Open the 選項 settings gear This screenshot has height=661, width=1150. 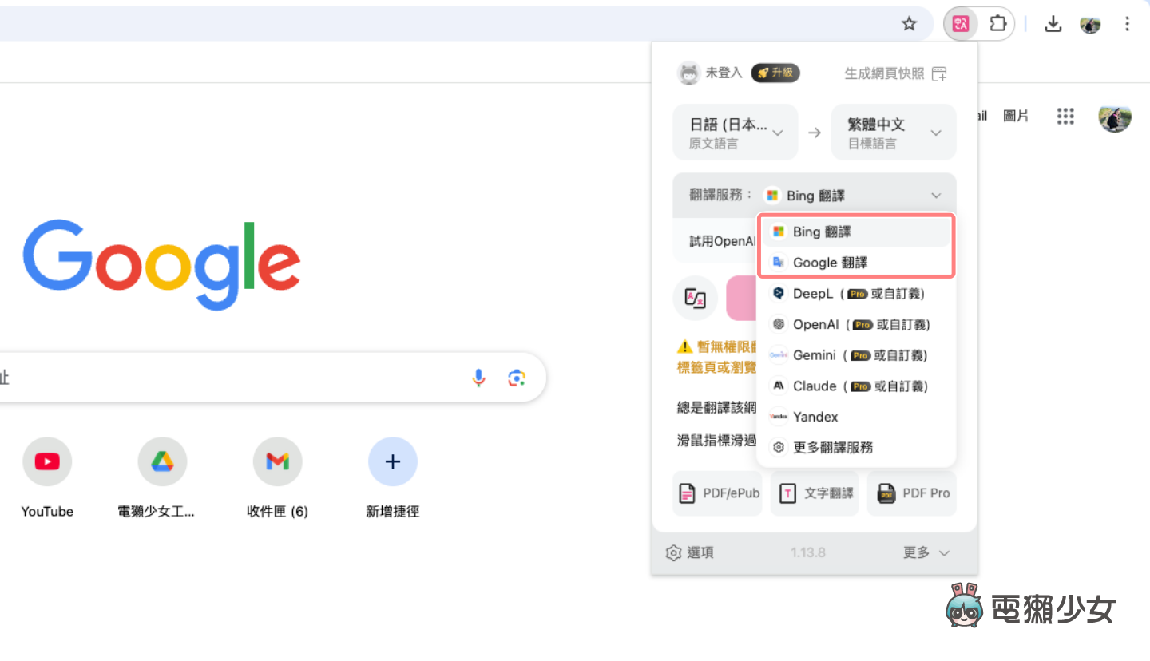pos(673,552)
